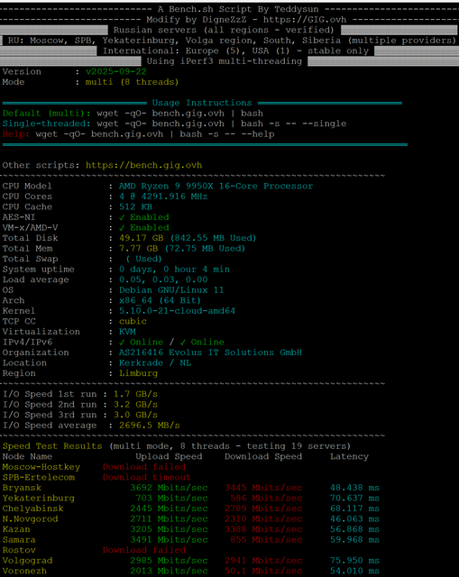Click the 'Latency' column header

pos(349,456)
